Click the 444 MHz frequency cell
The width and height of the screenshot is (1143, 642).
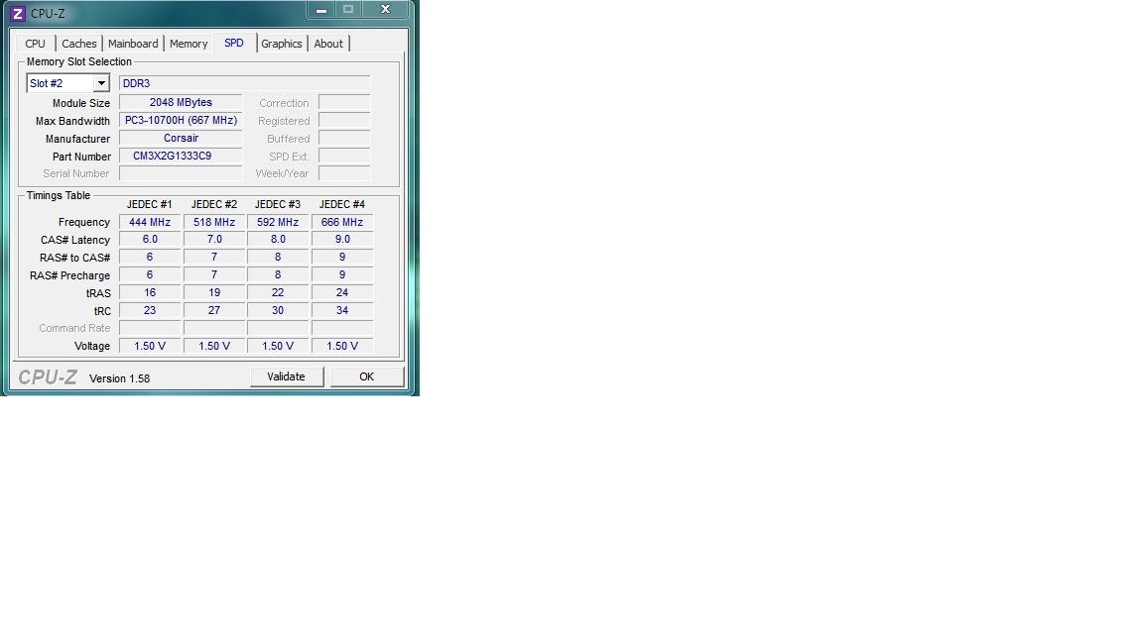click(x=150, y=222)
